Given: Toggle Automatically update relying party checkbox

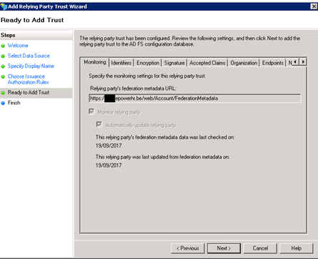Looking at the screenshot, I should [99, 124].
